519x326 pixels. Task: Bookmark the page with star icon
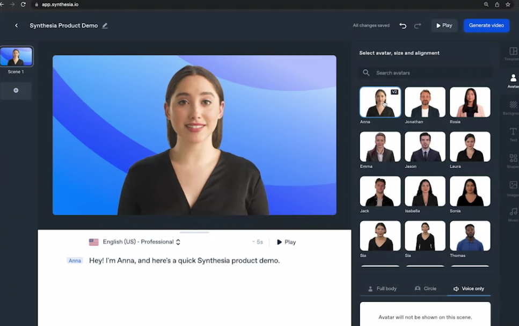[508, 4]
